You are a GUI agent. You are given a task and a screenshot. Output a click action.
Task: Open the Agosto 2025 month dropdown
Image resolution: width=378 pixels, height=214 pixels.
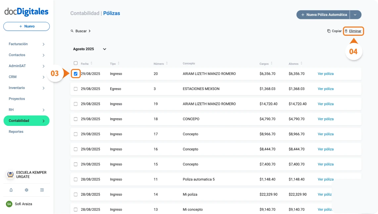tap(104, 49)
